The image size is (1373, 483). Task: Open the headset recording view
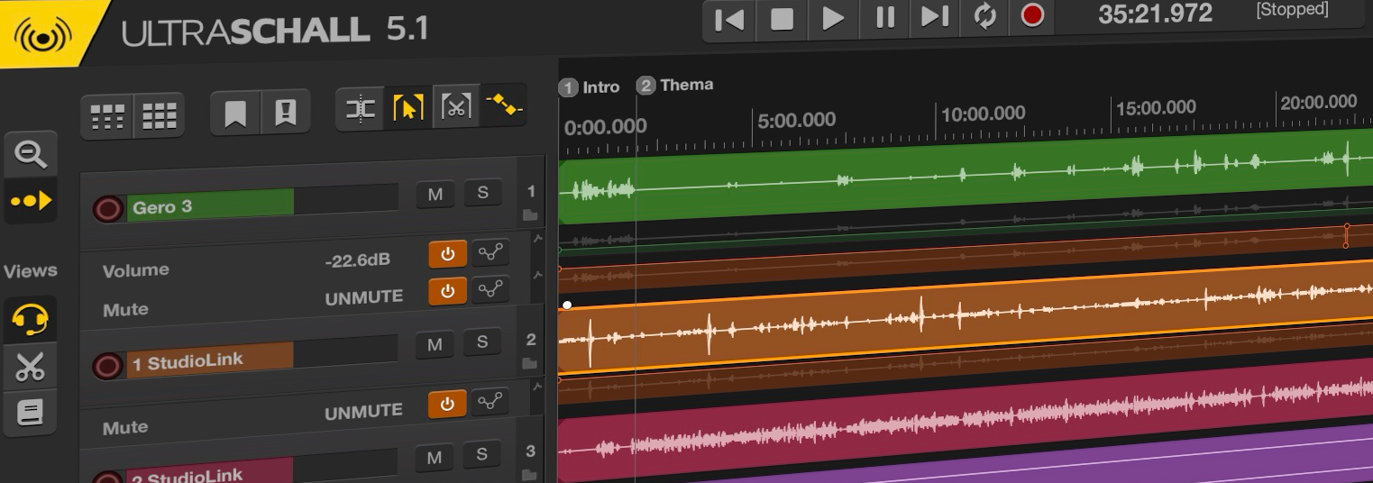coord(31,319)
